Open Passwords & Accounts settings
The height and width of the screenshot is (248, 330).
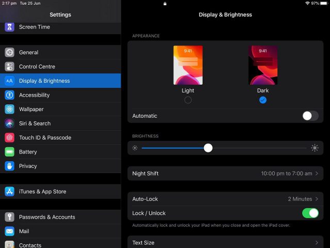pos(60,217)
